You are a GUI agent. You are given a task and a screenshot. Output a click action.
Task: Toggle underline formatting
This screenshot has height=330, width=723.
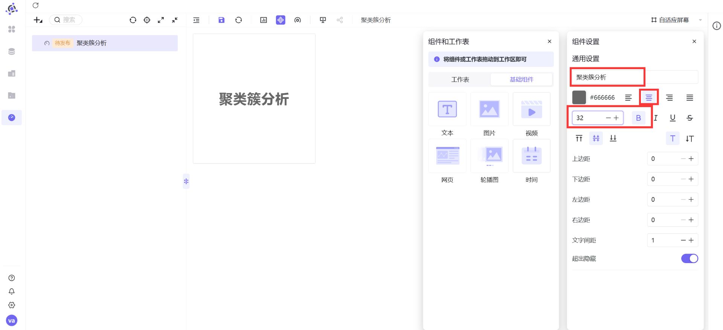pos(673,118)
